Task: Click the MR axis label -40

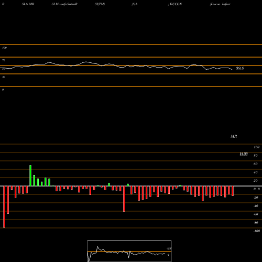Action: tap(256, 206)
